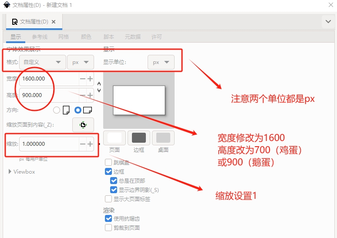Select portrait orientation radio button
Image resolution: width=337 pixels, height=238 pixels.
(x=57, y=110)
